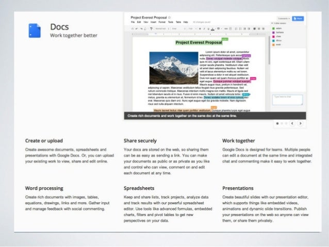Star the Project Everest Proposal document
The width and height of the screenshot is (329, 247).
(169, 18)
